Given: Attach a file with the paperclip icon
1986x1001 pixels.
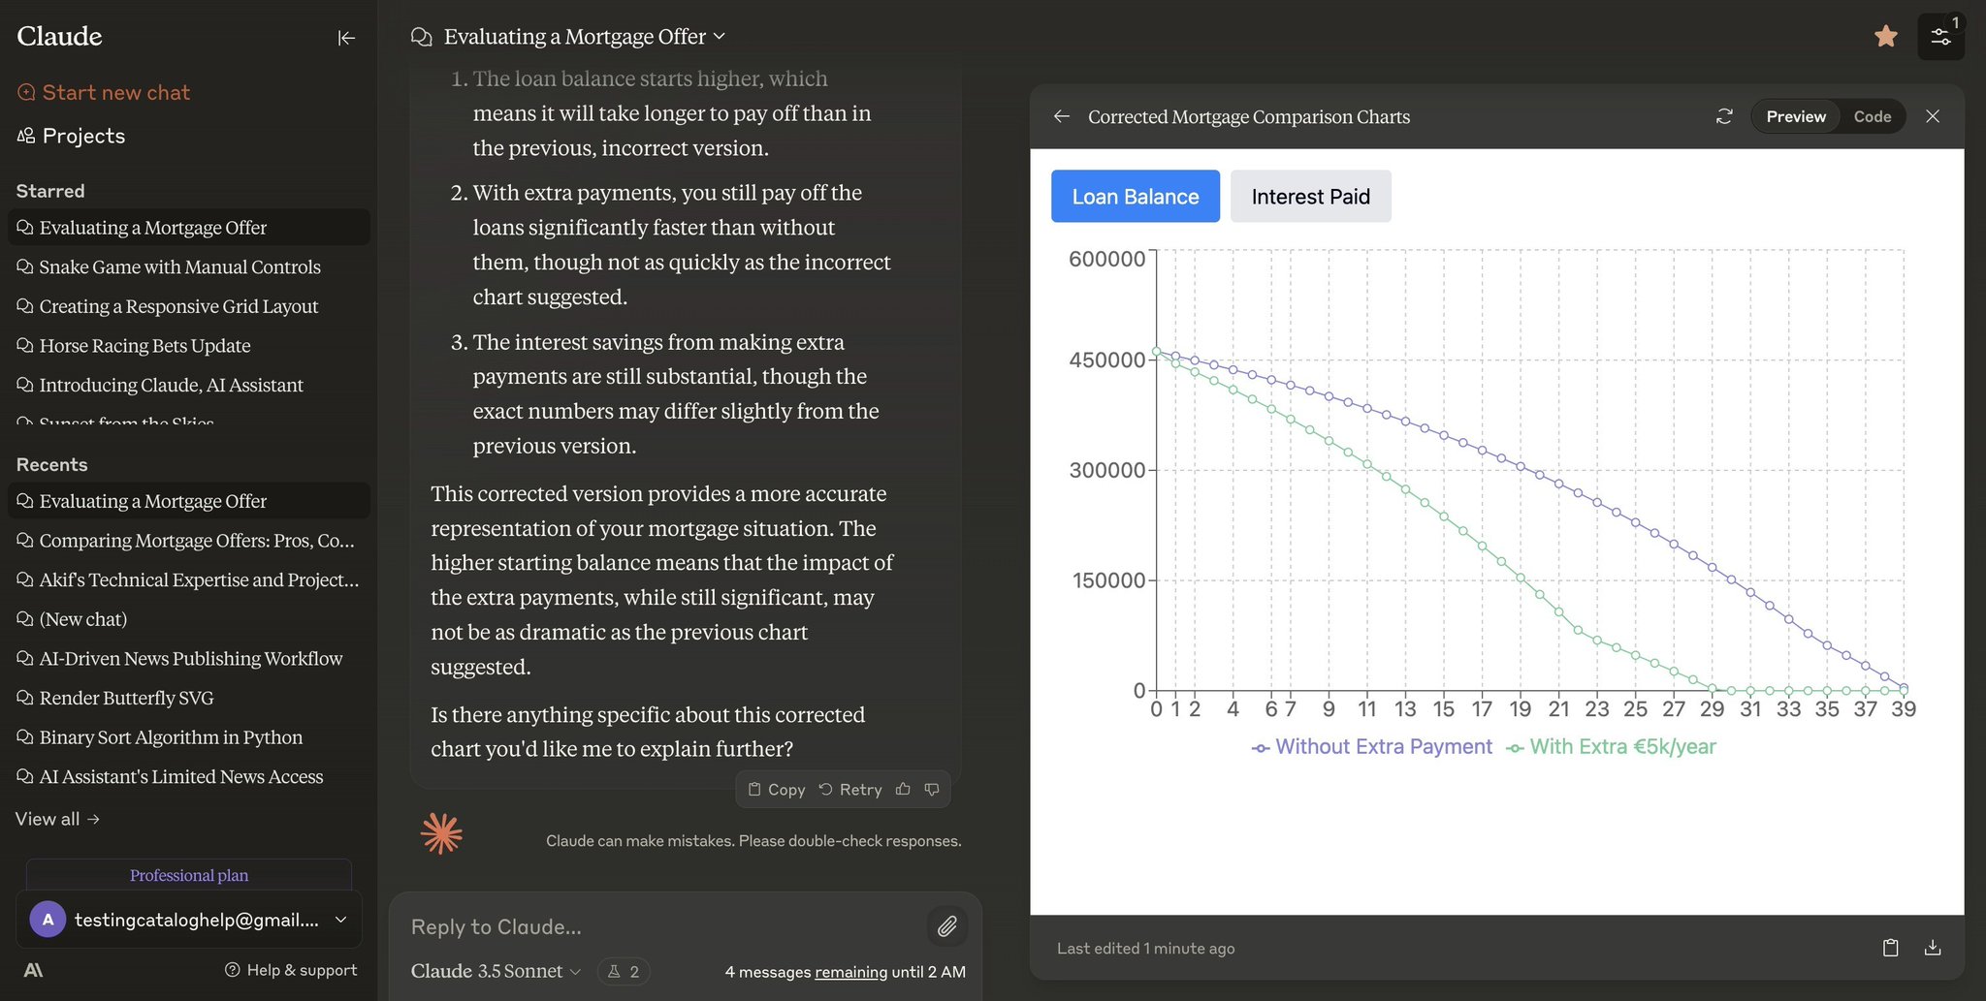Looking at the screenshot, I should (x=947, y=926).
